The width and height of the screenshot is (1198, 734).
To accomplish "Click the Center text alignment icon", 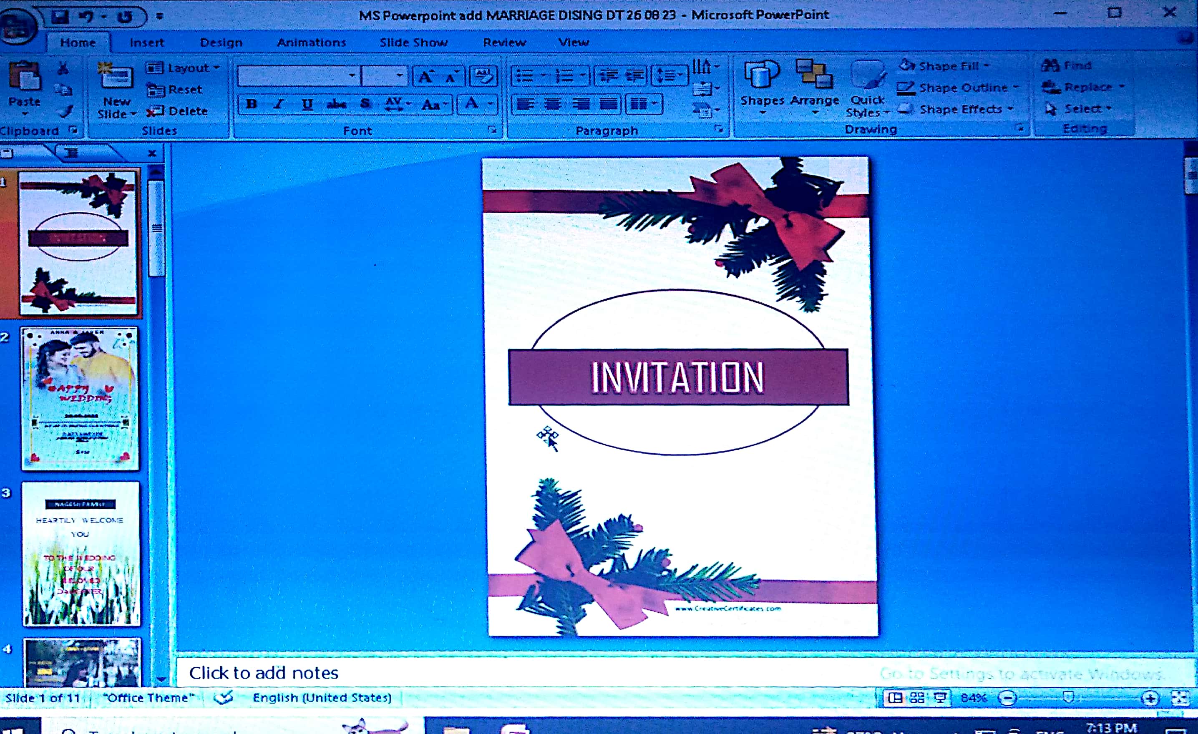I will coord(552,103).
